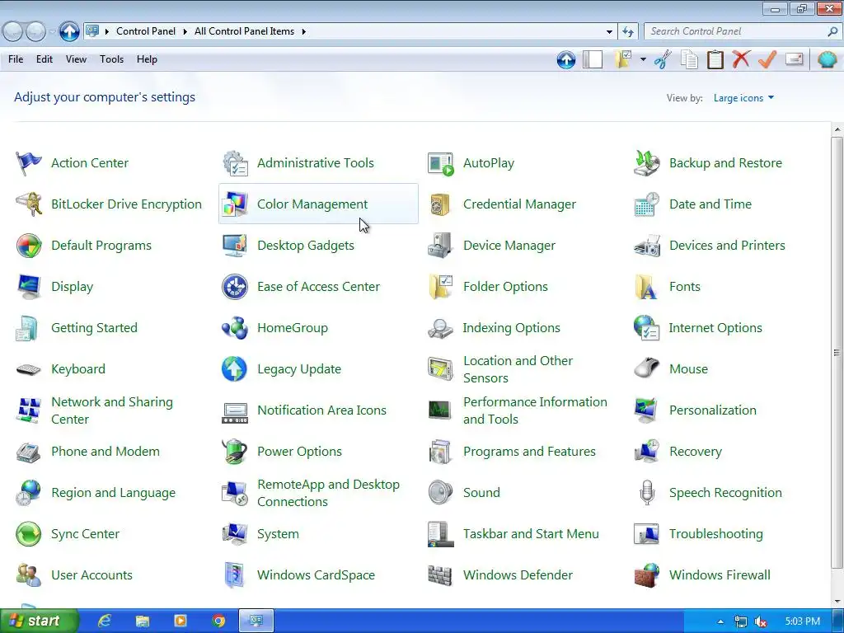Open the Windows Defender link
The width and height of the screenshot is (844, 633).
pyautogui.click(x=518, y=575)
